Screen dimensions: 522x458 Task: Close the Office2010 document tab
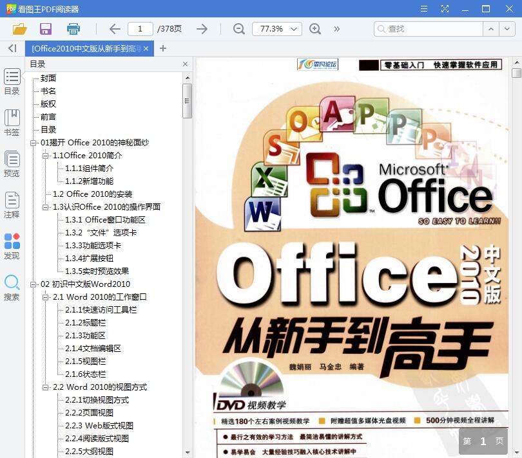pyautogui.click(x=146, y=48)
